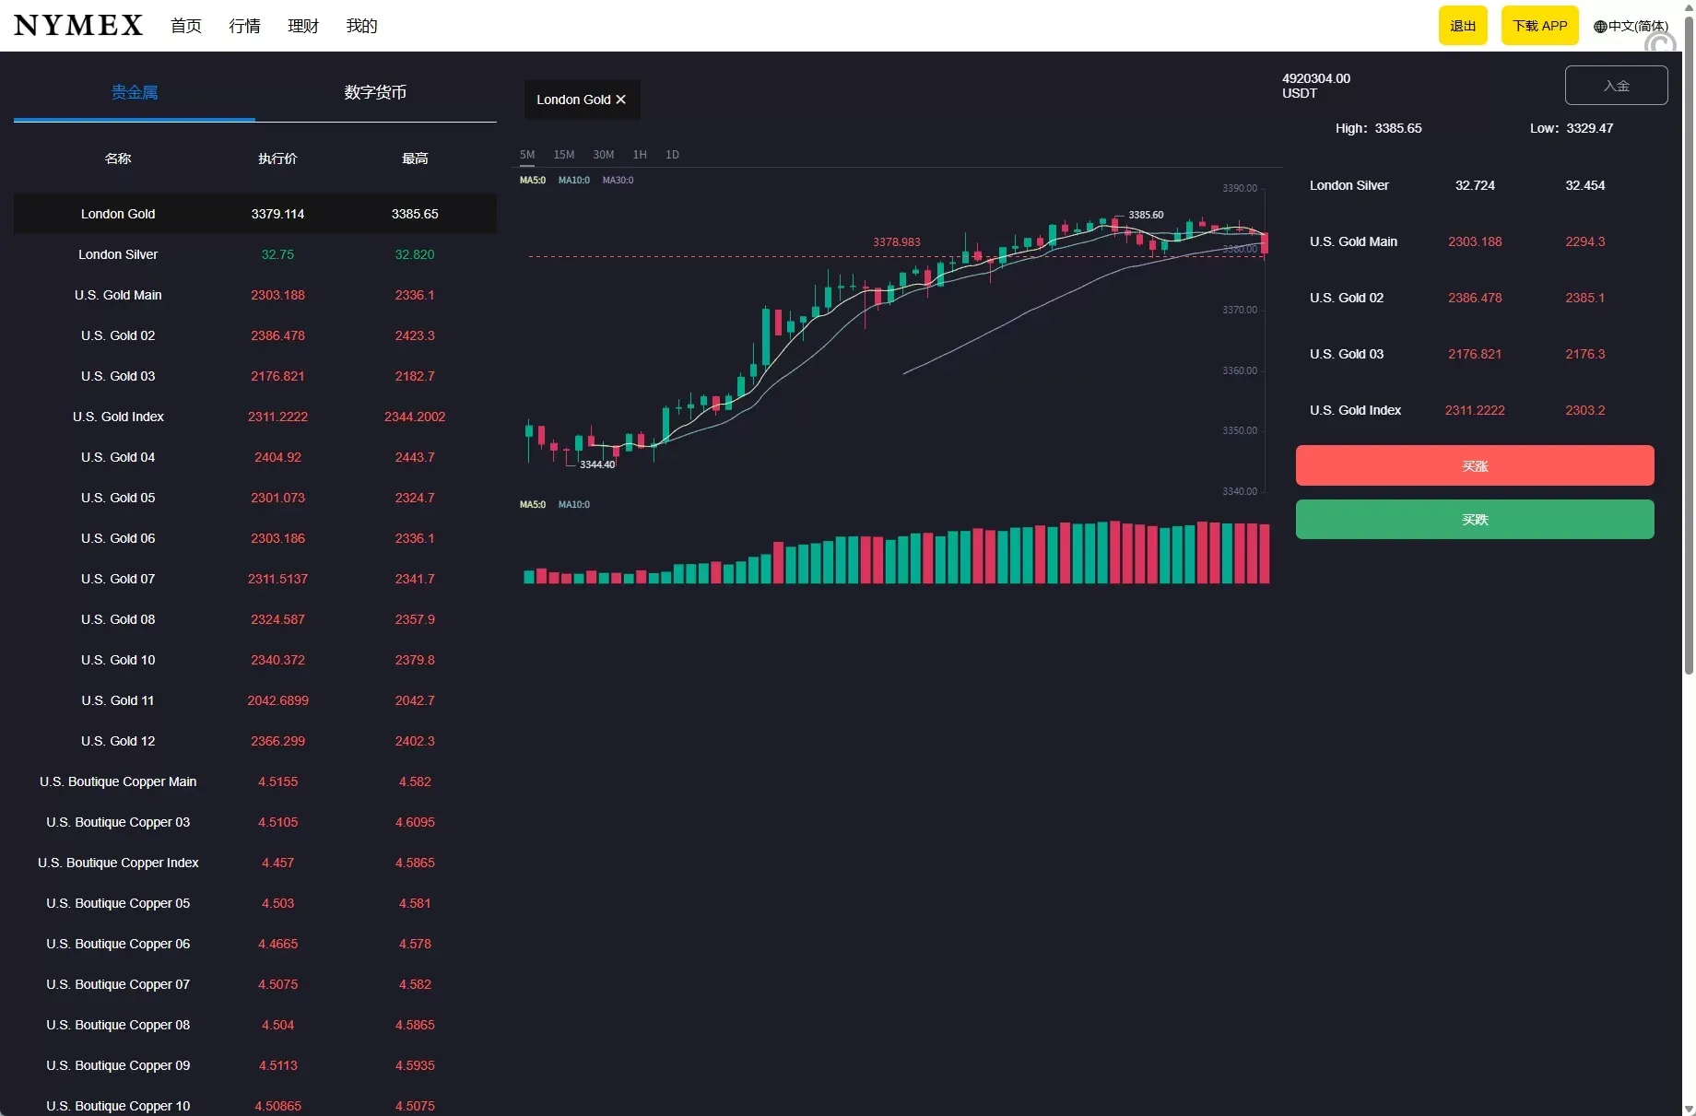Select the 1D chart interval
The image size is (1696, 1116).
pos(672,155)
